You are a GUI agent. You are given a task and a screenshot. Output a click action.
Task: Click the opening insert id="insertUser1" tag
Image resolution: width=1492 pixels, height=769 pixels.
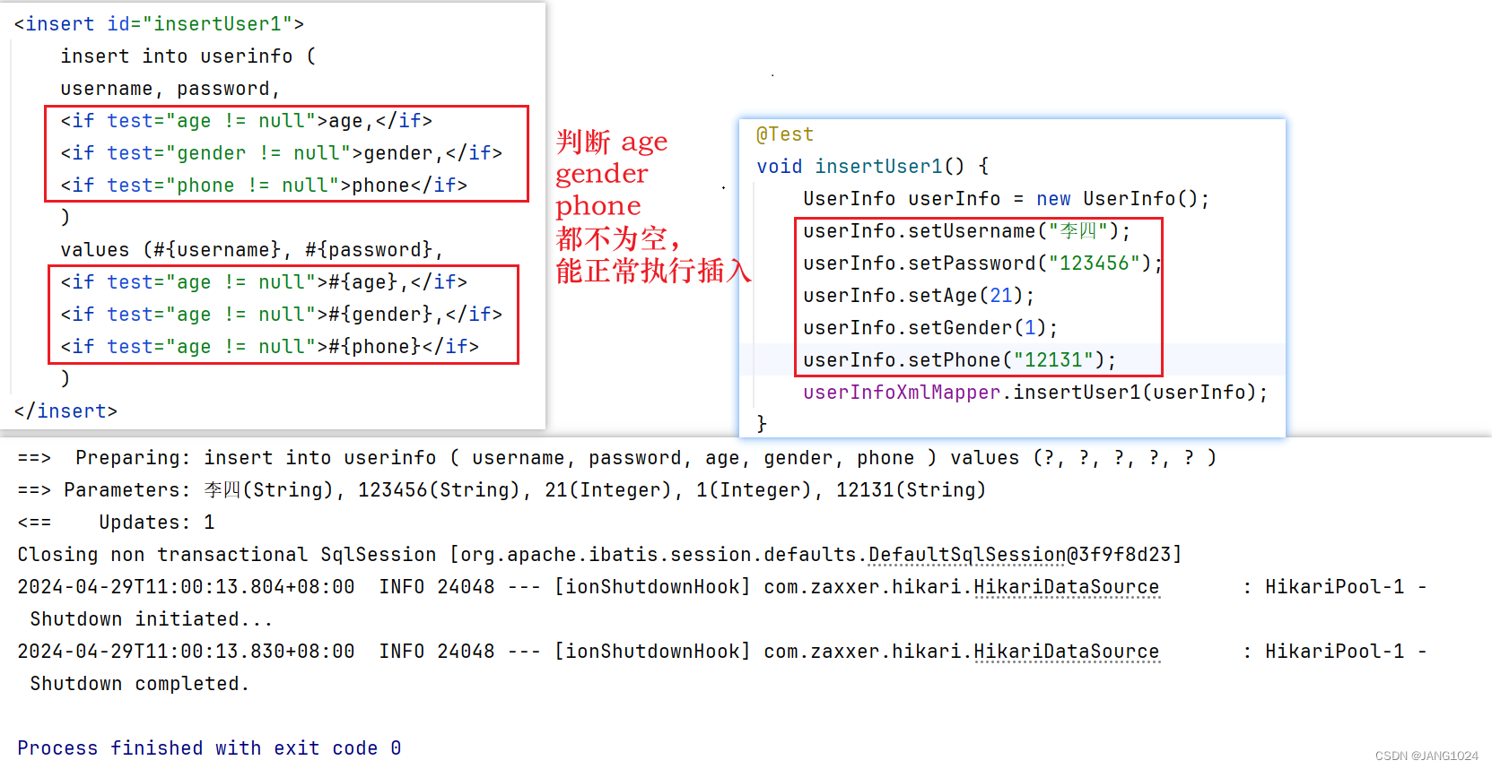pyautogui.click(x=159, y=24)
